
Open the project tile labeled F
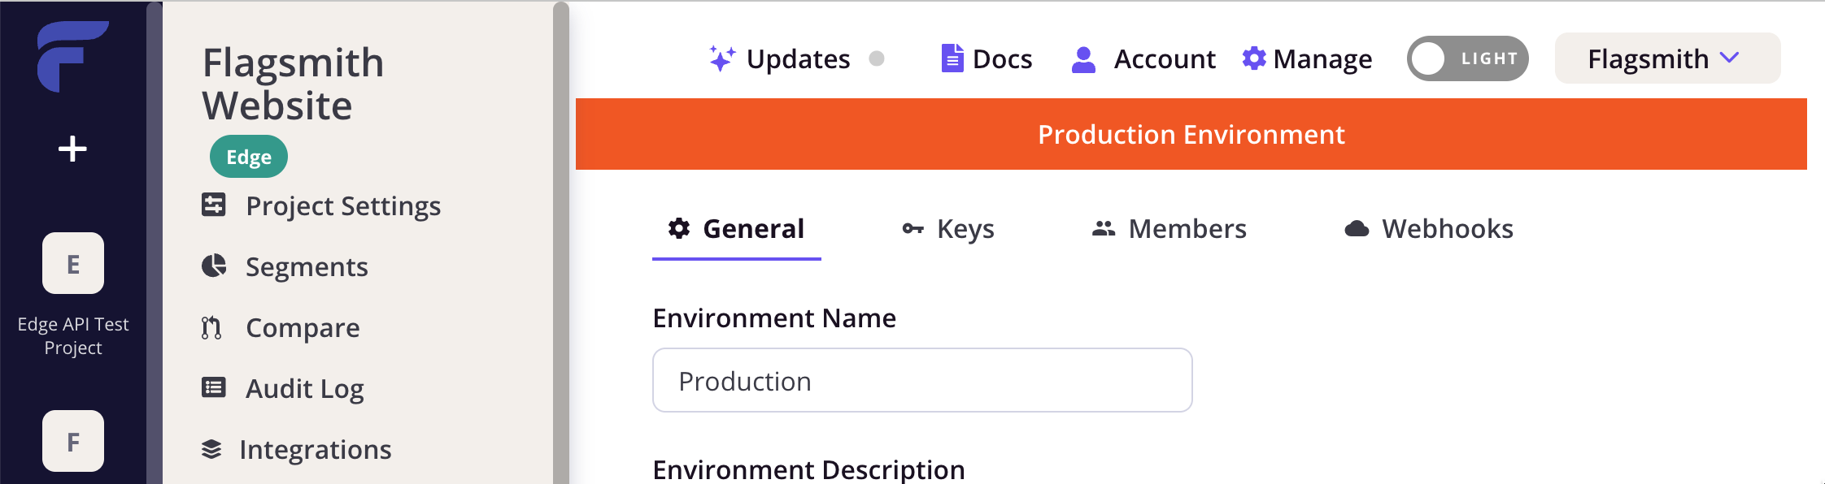coord(73,441)
